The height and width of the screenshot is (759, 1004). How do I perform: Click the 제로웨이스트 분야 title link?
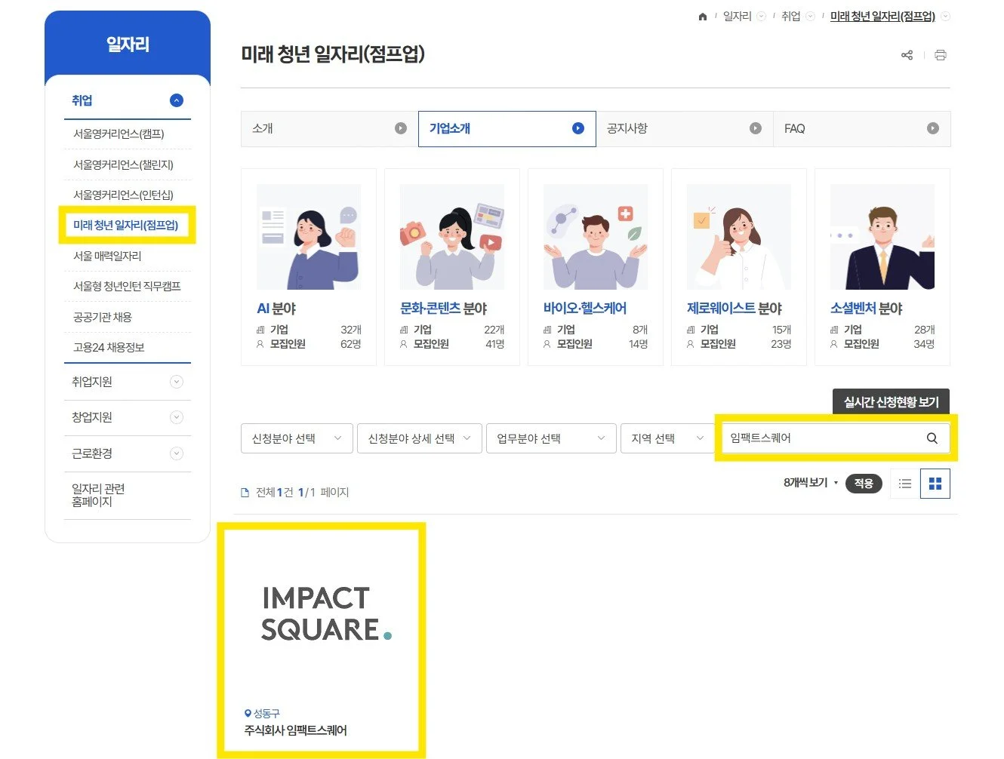click(735, 309)
